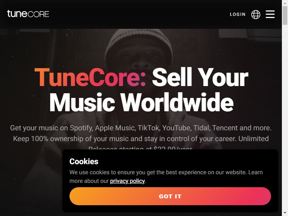Click the vertical scrollbar thumb
This screenshot has width=288, height=216.
(x=285, y=15)
